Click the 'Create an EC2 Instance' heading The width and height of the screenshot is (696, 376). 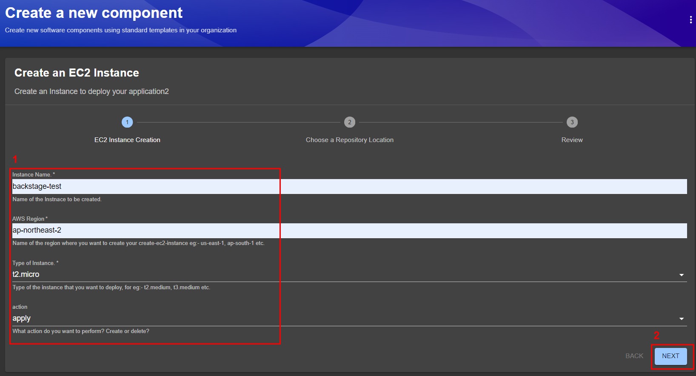click(77, 73)
